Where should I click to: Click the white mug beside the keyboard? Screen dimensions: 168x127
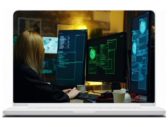81,89
